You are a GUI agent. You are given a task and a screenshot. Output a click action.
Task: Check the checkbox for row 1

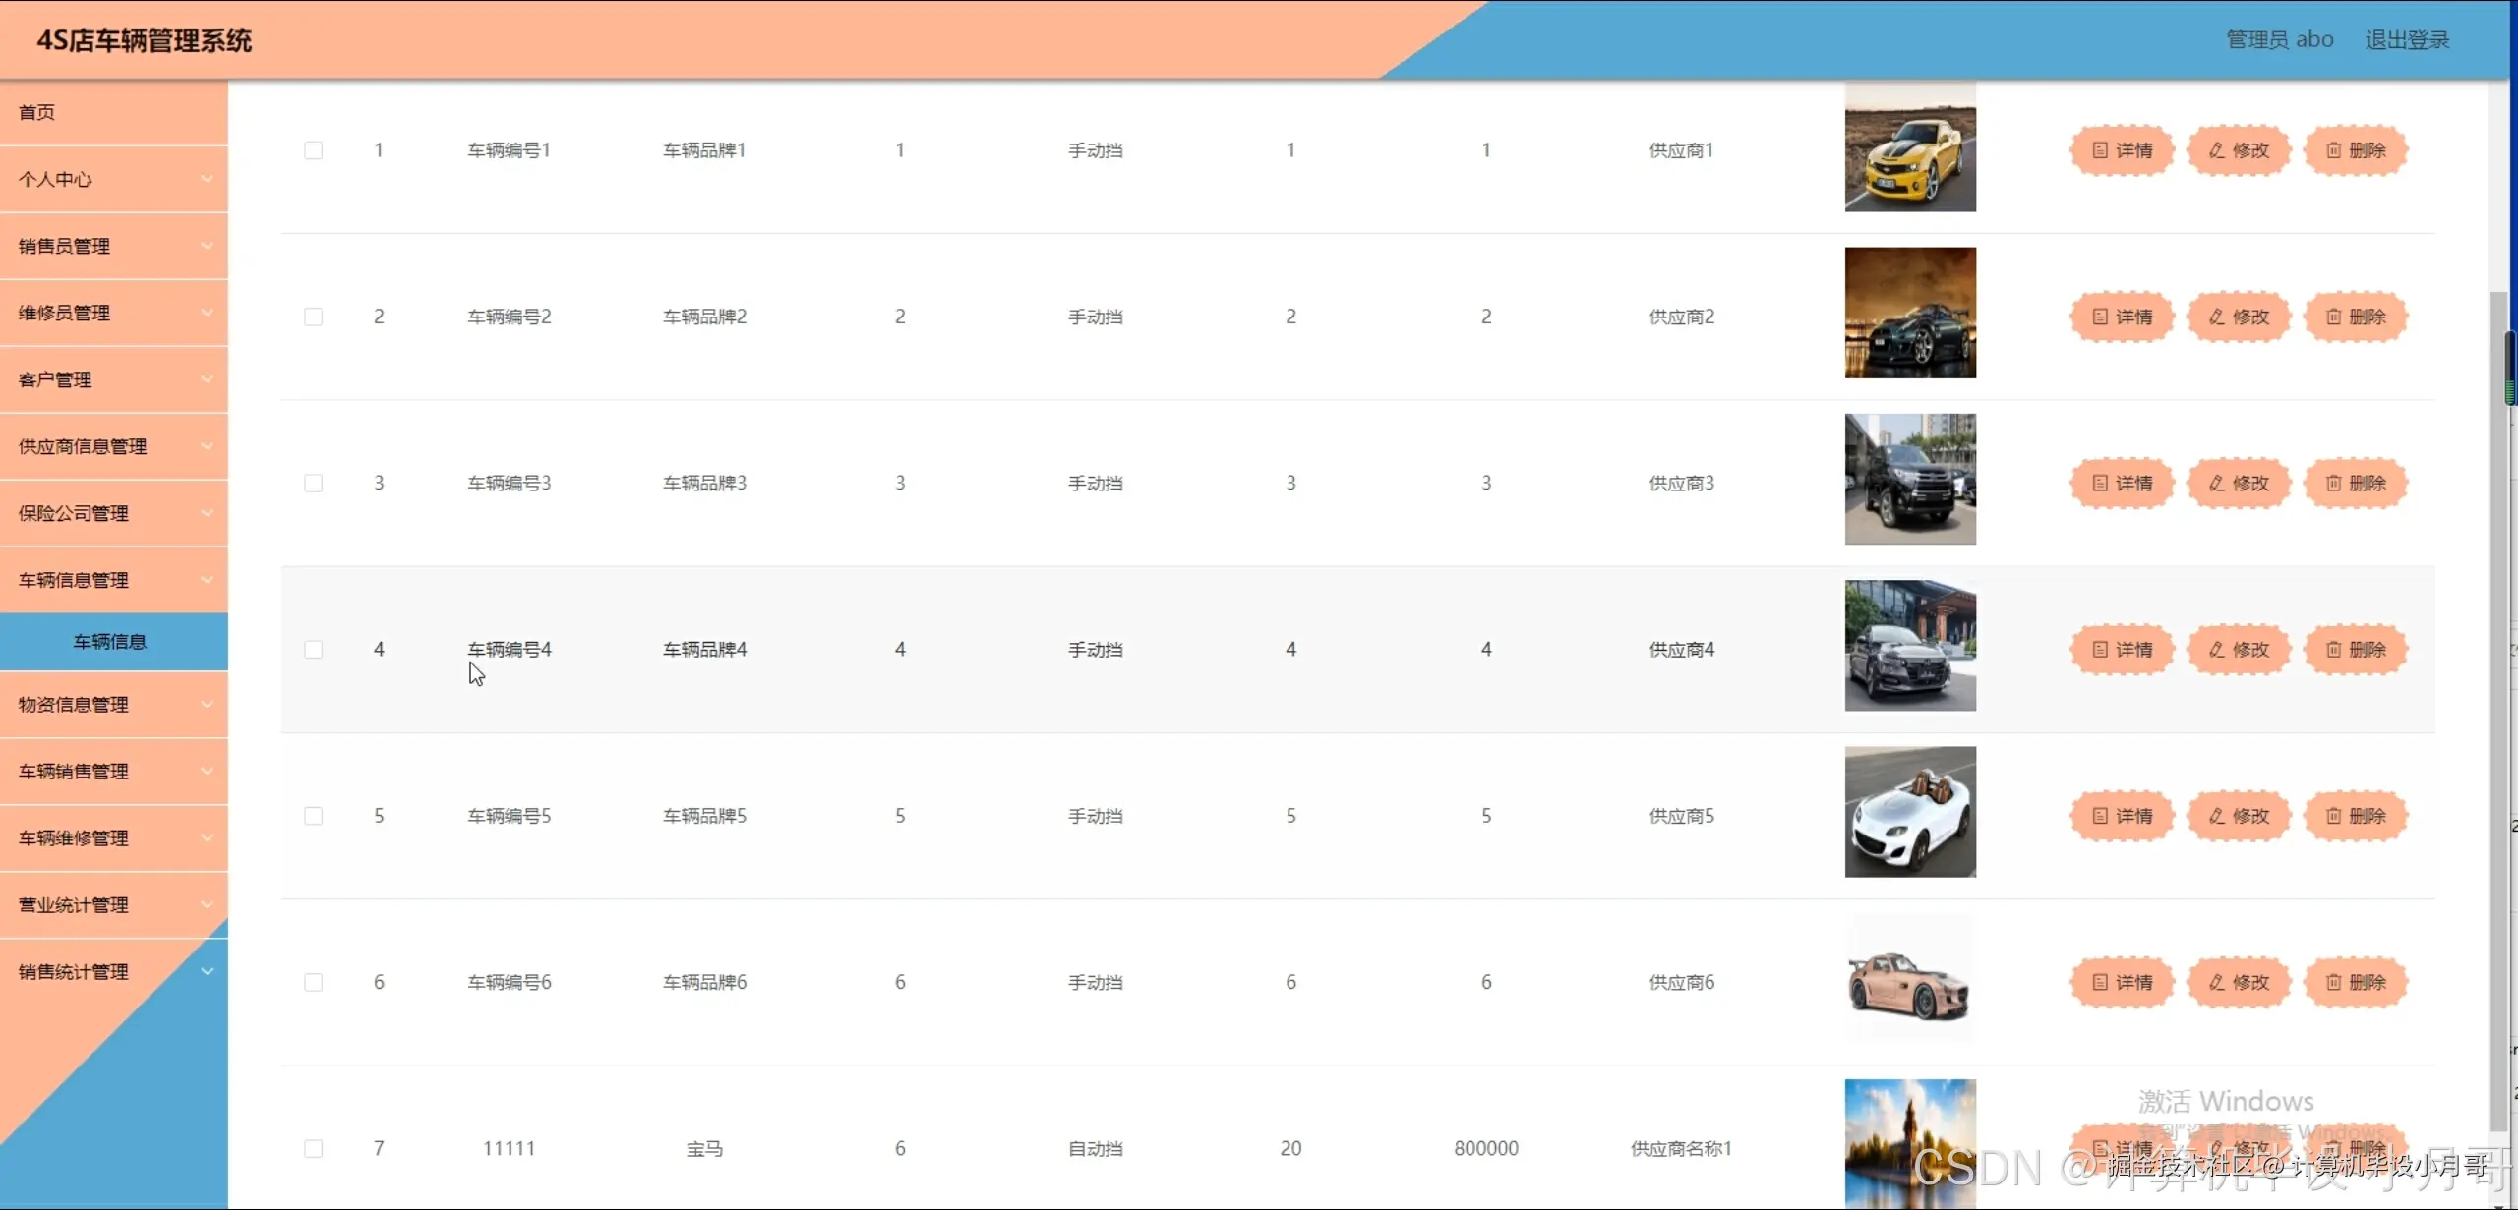pyautogui.click(x=313, y=150)
